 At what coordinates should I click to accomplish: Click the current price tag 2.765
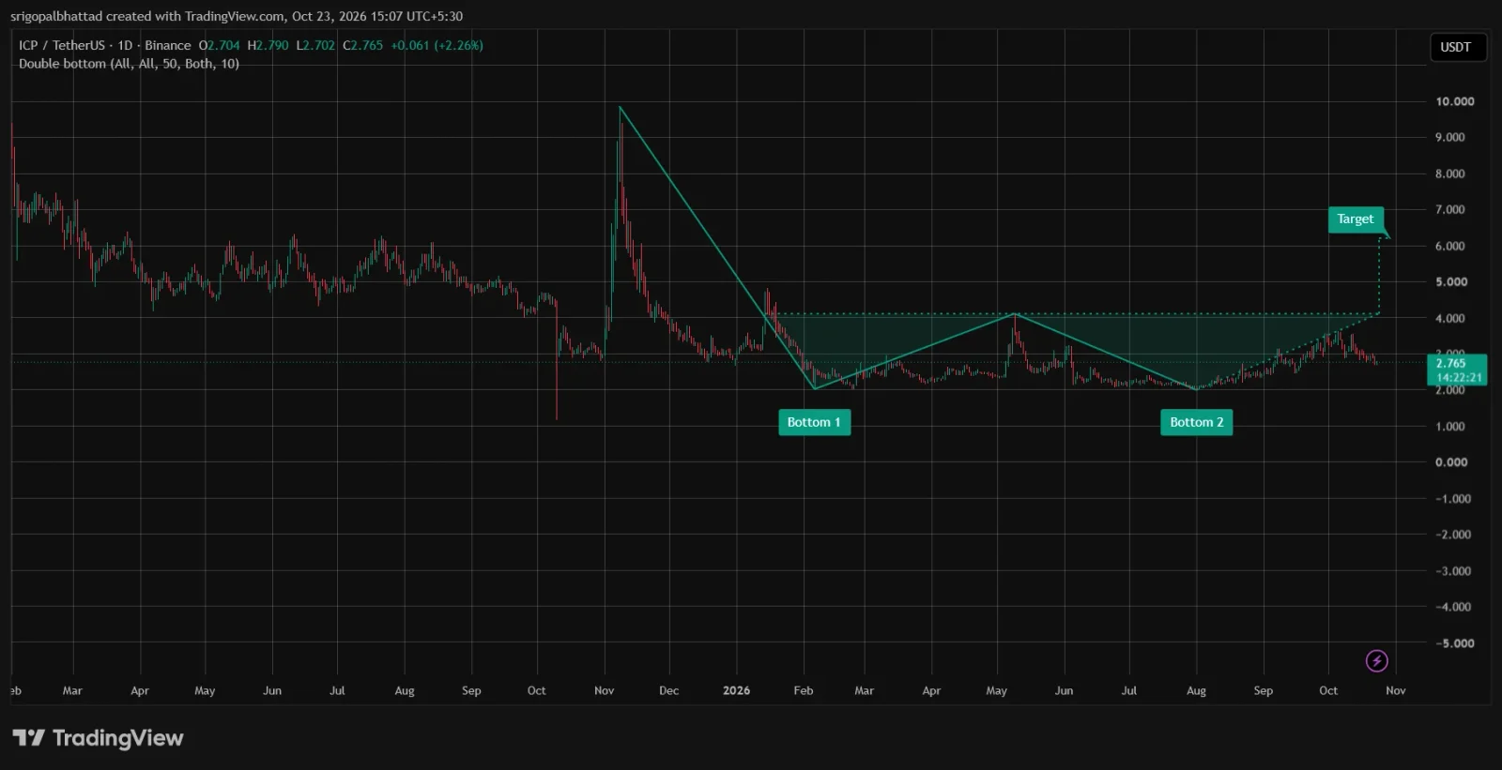[1457, 370]
